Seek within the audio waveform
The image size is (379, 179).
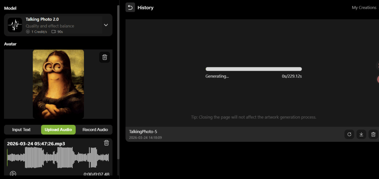point(58,158)
